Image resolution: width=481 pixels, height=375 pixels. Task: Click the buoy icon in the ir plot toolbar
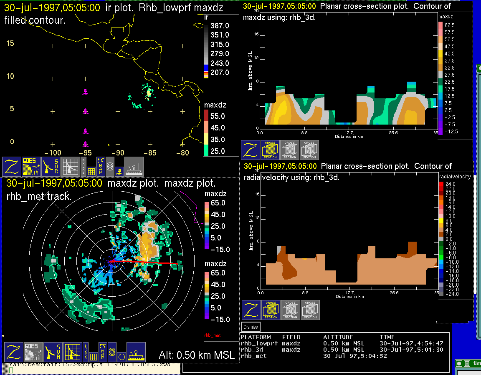coord(119,171)
